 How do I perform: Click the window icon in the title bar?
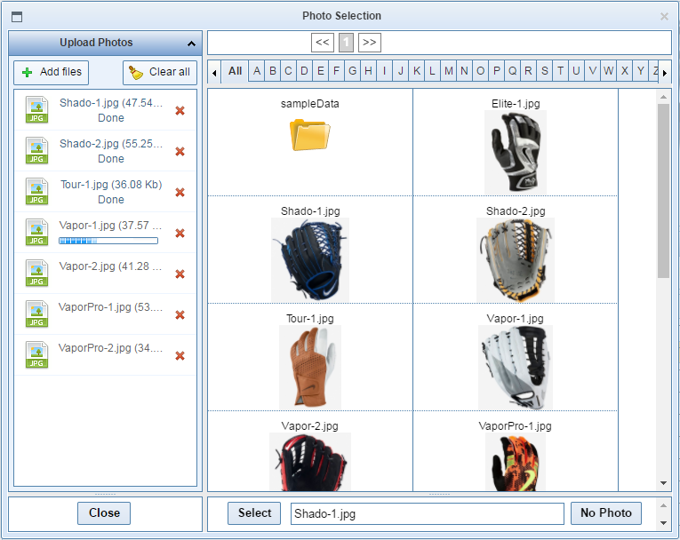click(x=16, y=17)
